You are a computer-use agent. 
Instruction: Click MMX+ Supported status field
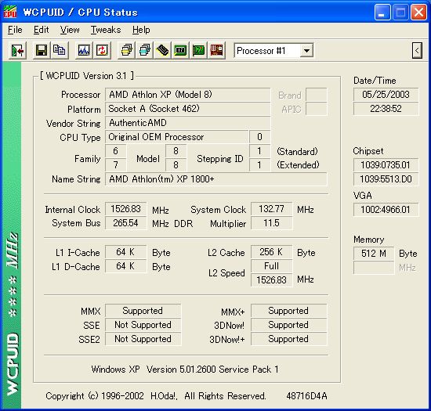288,311
